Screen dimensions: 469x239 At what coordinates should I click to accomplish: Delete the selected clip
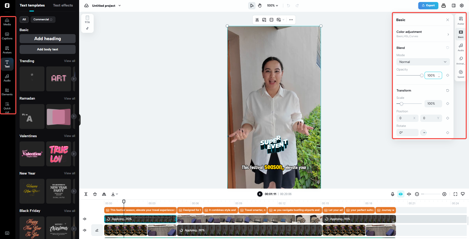pyautogui.click(x=95, y=194)
